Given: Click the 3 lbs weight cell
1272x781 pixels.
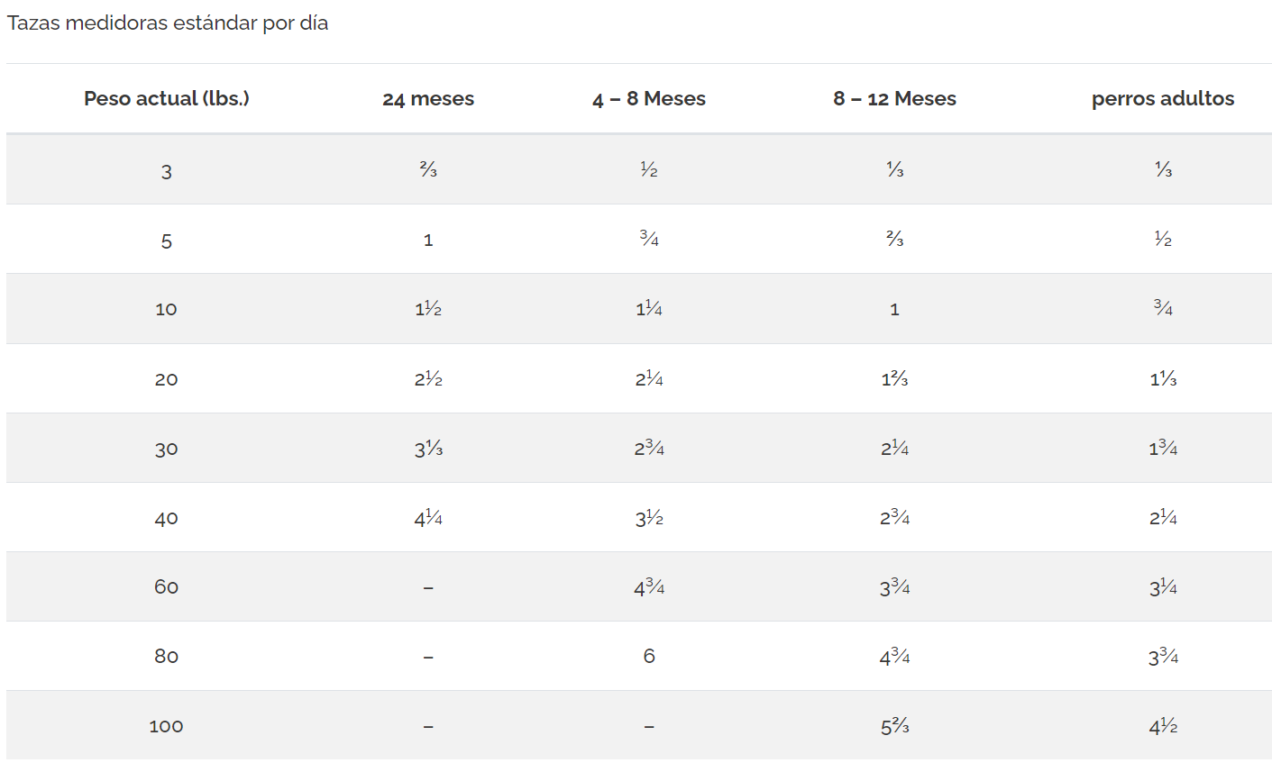Looking at the screenshot, I should pos(167,171).
